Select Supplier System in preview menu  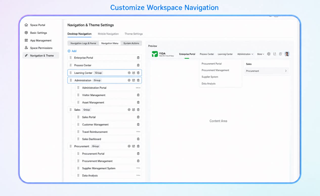[210, 77]
